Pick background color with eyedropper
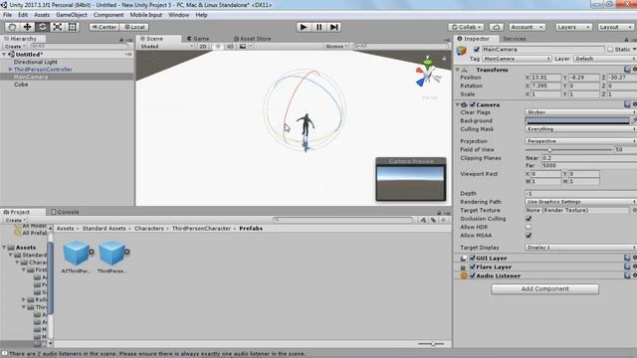The width and height of the screenshot is (637, 358). click(x=634, y=120)
